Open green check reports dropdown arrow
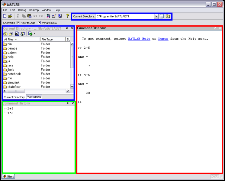The image size is (225, 181). pos(34,34)
